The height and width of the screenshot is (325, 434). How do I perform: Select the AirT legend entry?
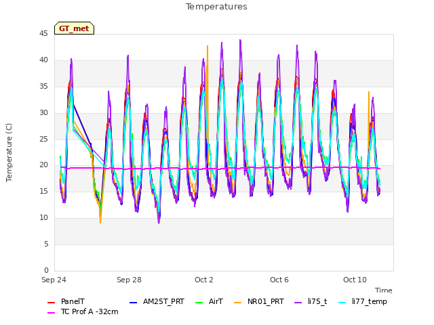click(210, 302)
